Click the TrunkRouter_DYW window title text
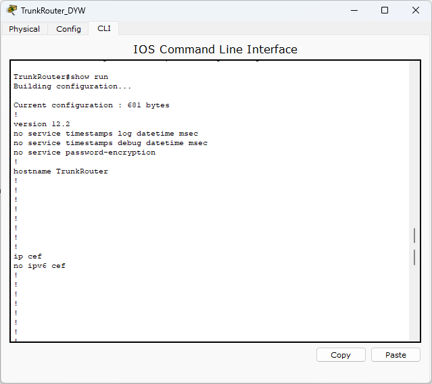Image resolution: width=432 pixels, height=384 pixels. (x=53, y=10)
